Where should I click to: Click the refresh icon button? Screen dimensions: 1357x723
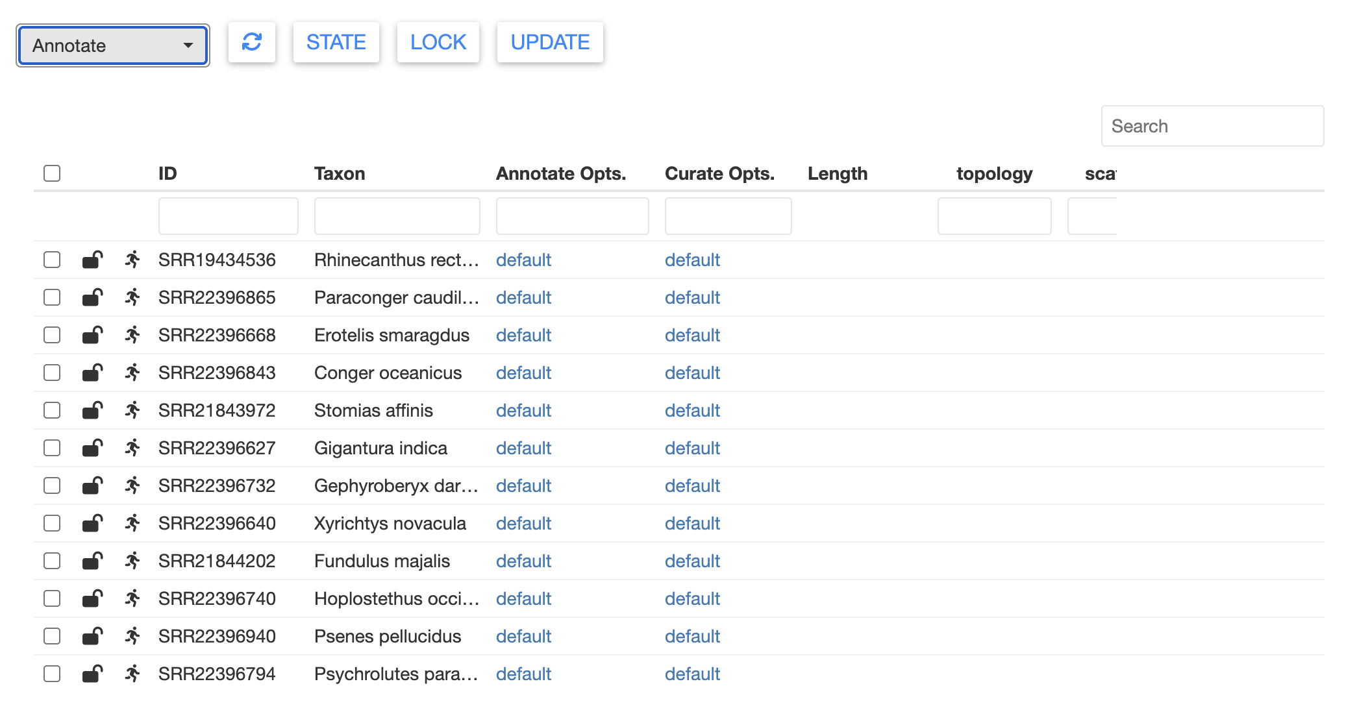point(251,42)
